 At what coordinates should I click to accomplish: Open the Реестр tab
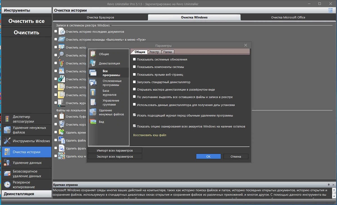(154, 52)
